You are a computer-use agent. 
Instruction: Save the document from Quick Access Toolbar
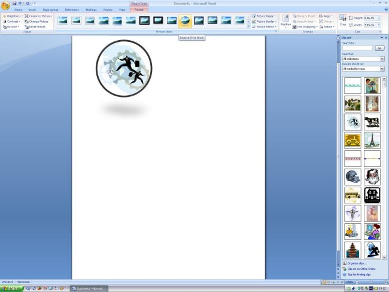[14, 3]
